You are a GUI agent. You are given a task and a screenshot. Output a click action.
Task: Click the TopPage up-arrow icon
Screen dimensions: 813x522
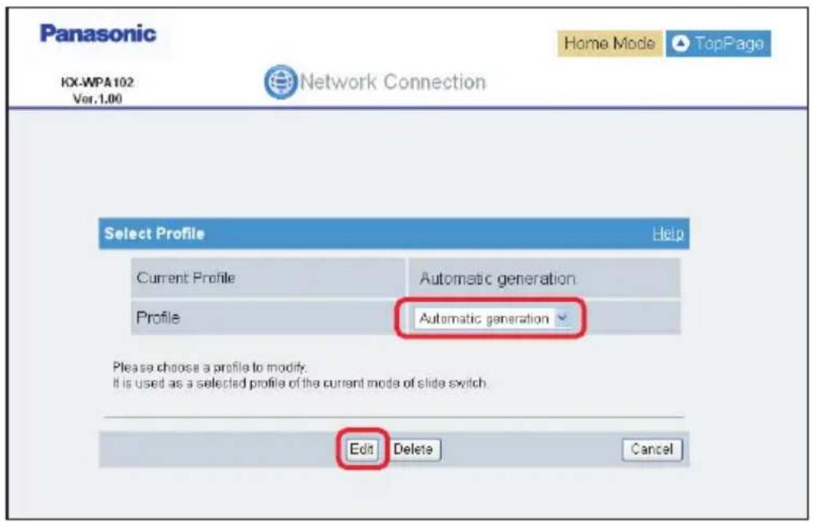pyautogui.click(x=680, y=43)
